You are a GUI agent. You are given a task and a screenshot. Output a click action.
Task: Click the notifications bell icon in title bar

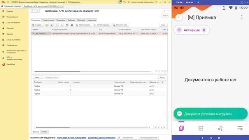coord(120,2)
